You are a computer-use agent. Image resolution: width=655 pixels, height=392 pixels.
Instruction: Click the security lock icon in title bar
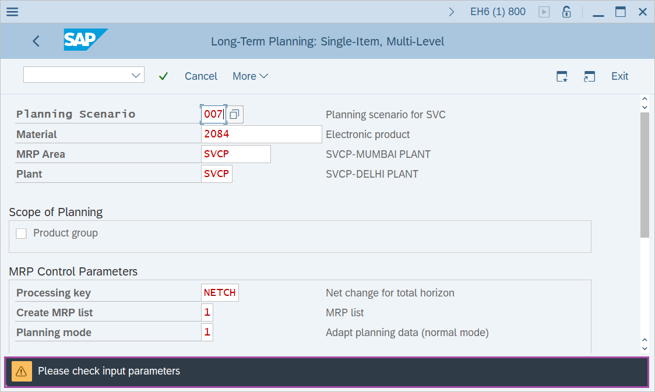[566, 11]
